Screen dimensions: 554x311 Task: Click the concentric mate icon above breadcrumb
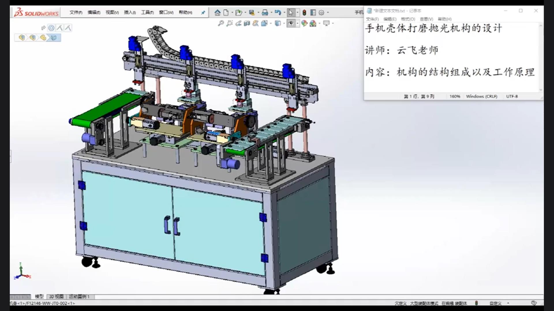click(x=51, y=28)
